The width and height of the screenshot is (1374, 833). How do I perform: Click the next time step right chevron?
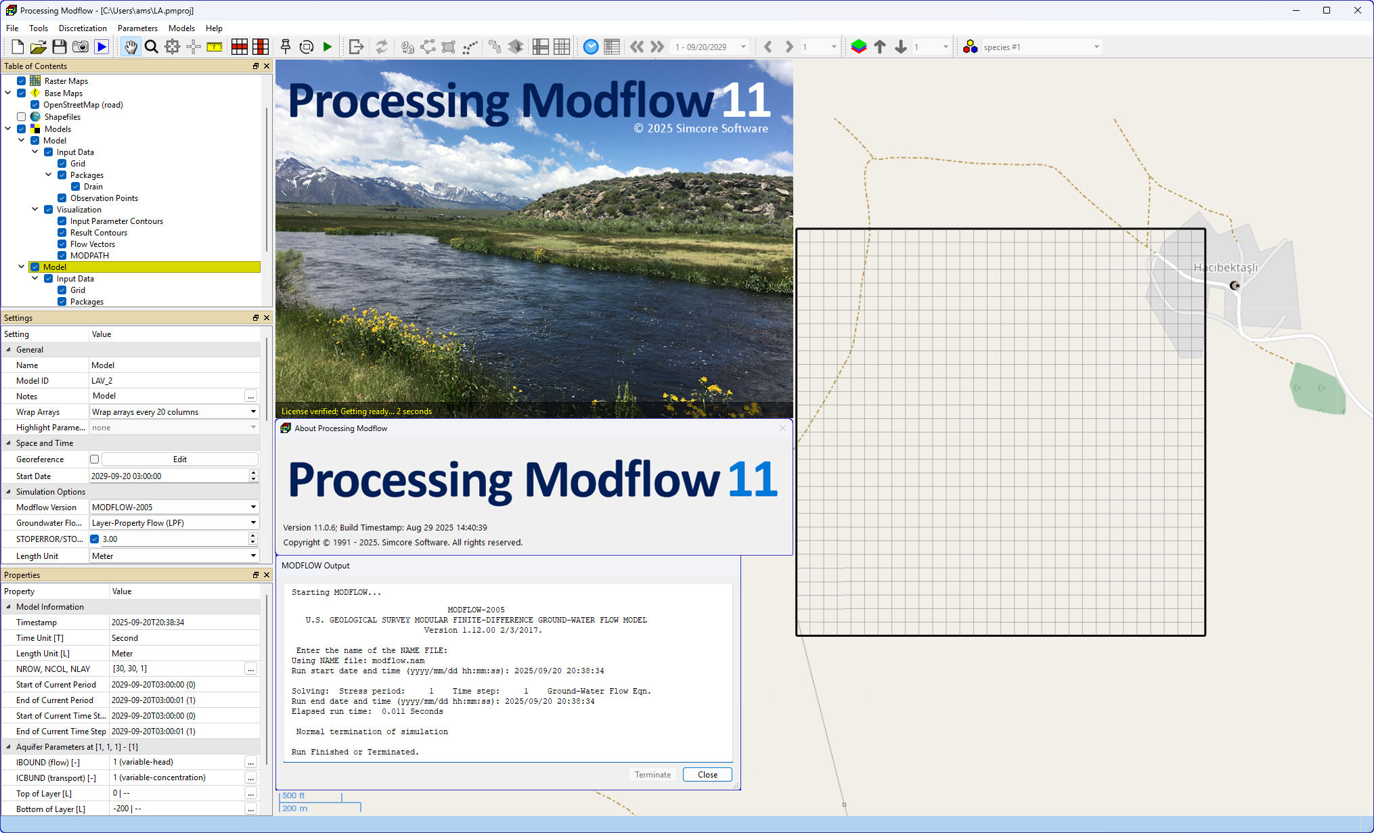click(789, 47)
